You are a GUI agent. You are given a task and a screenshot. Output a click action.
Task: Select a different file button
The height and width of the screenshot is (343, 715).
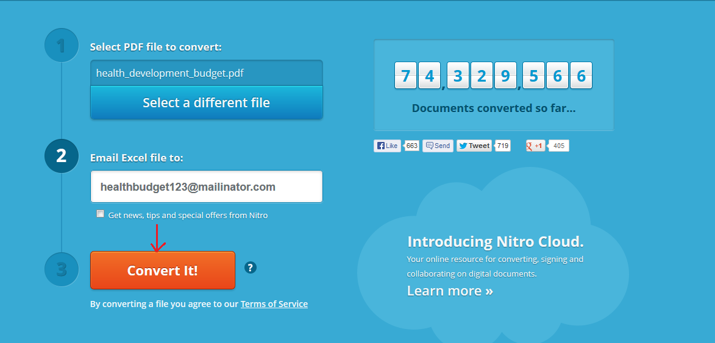(207, 102)
